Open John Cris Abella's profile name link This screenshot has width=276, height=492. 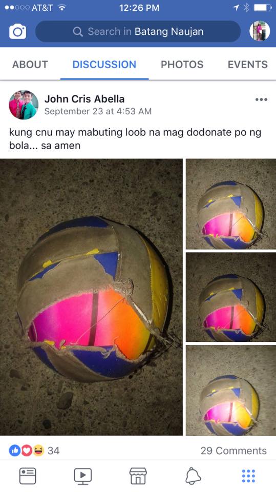pyautogui.click(x=84, y=99)
